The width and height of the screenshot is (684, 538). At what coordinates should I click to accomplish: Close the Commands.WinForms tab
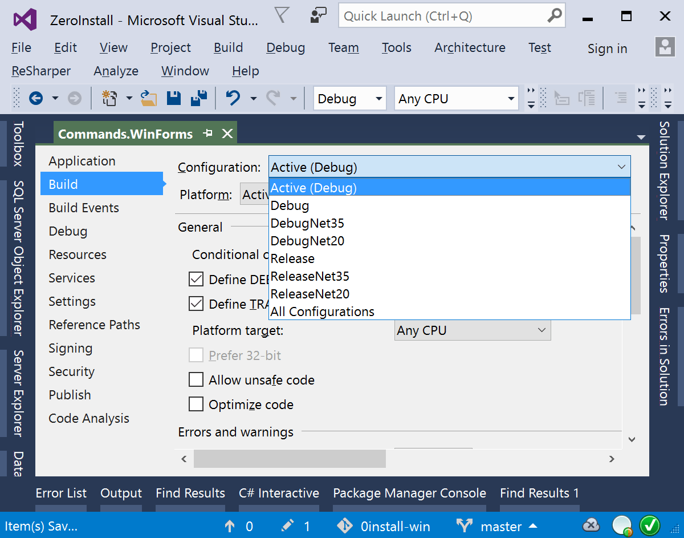(227, 134)
